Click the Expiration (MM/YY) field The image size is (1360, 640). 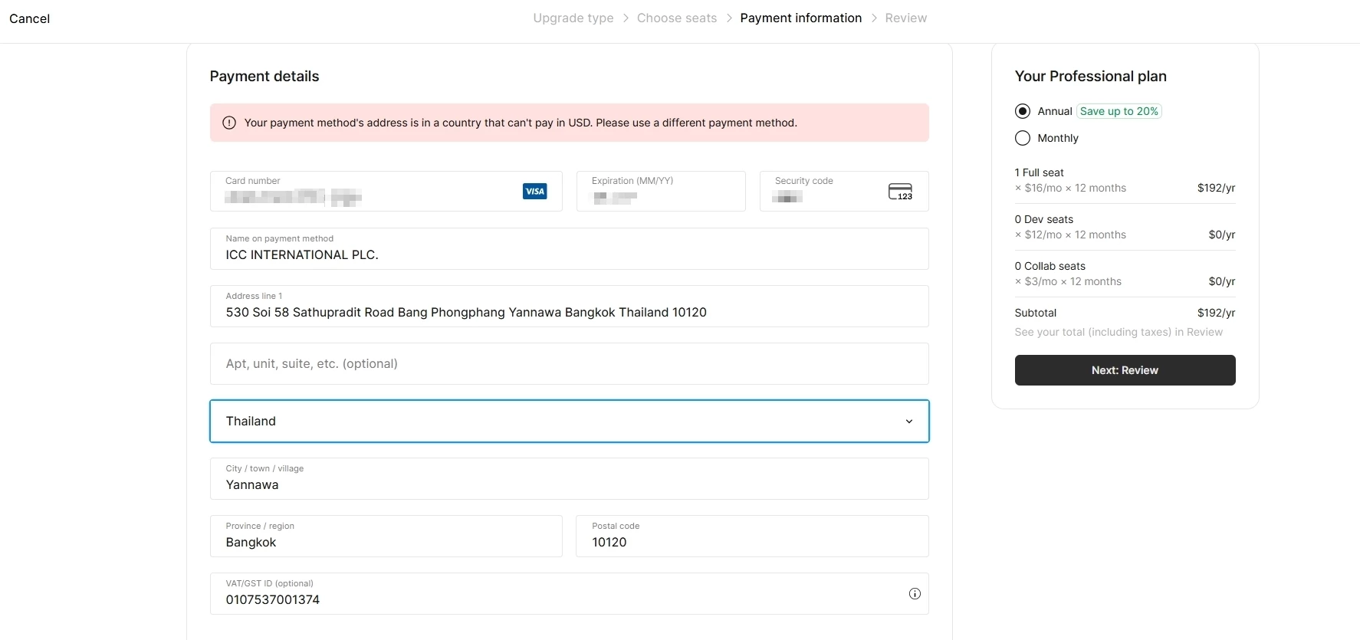coord(661,191)
